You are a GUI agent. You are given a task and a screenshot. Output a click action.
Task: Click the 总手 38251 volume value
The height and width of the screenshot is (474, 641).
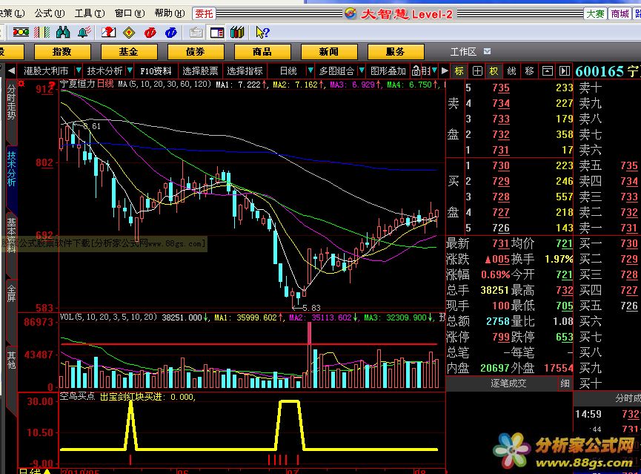[495, 290]
